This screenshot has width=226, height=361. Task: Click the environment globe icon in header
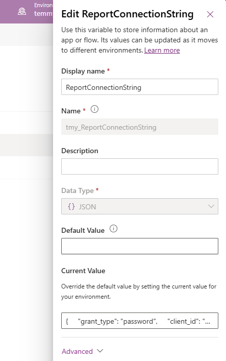[22, 11]
